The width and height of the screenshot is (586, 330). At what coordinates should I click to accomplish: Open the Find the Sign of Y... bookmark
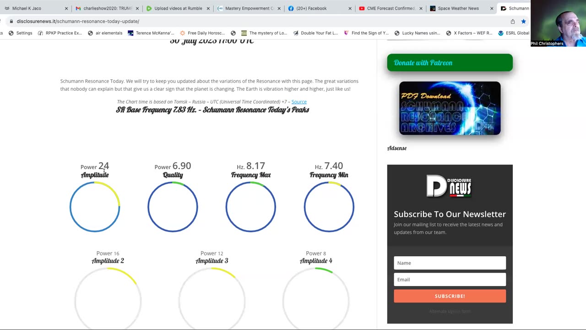[x=366, y=33]
